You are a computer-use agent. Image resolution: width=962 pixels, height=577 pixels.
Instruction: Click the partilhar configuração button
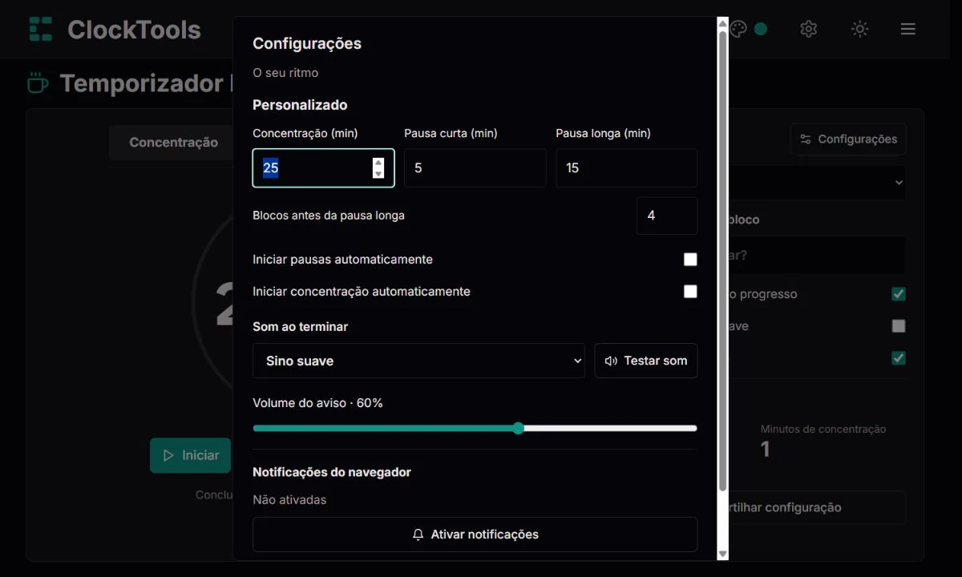tap(816, 507)
